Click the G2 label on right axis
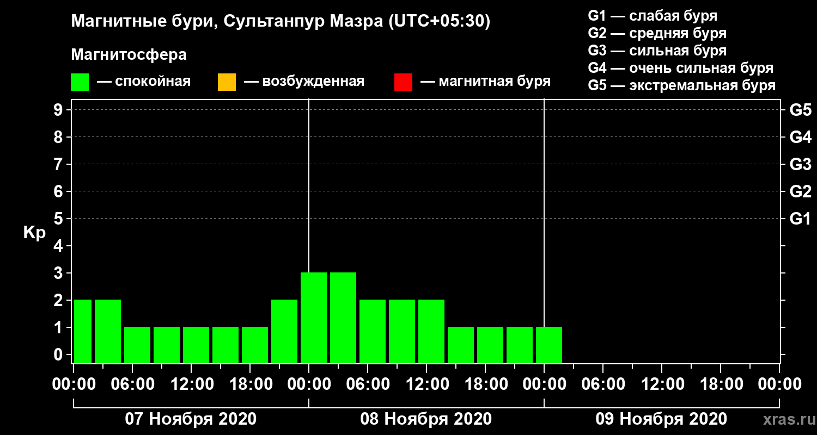This screenshot has height=435, width=817. [x=800, y=191]
